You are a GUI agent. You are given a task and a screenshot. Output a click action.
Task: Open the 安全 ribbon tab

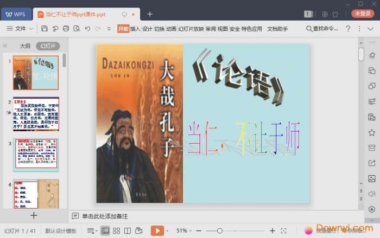[x=235, y=29]
